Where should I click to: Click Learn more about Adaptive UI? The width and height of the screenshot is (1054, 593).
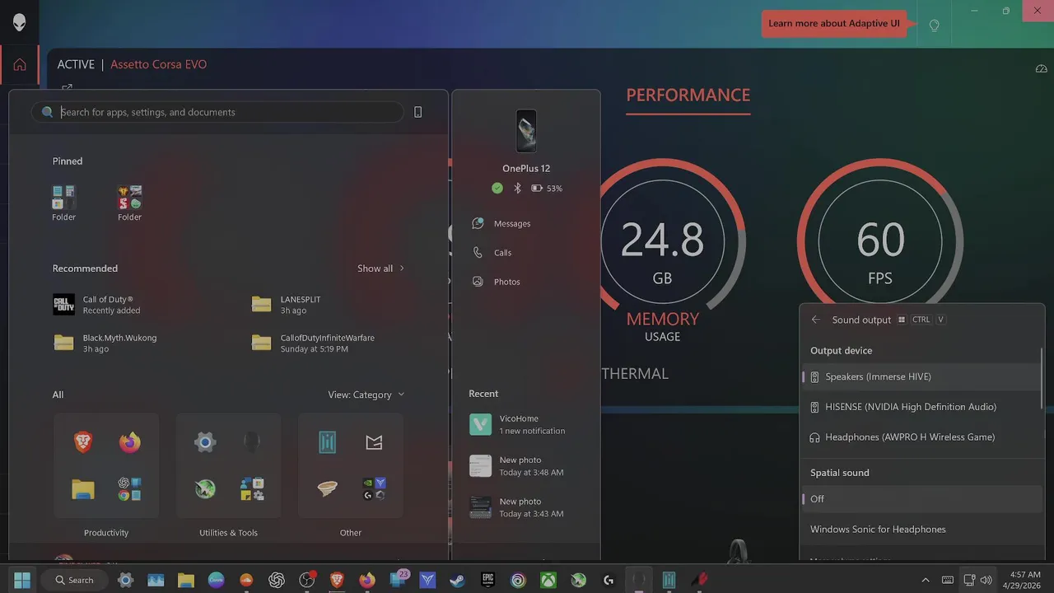[834, 23]
